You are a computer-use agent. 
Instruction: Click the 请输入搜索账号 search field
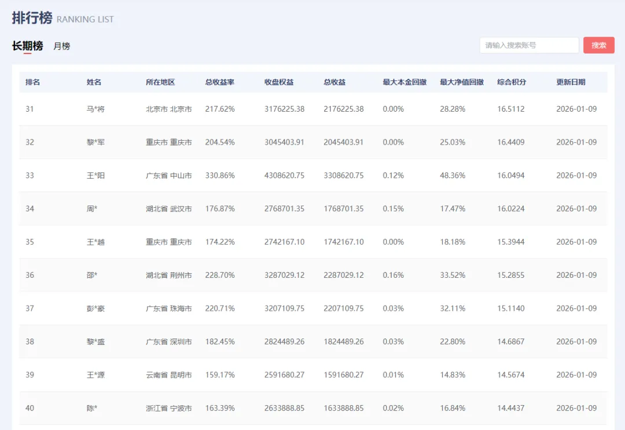click(529, 45)
